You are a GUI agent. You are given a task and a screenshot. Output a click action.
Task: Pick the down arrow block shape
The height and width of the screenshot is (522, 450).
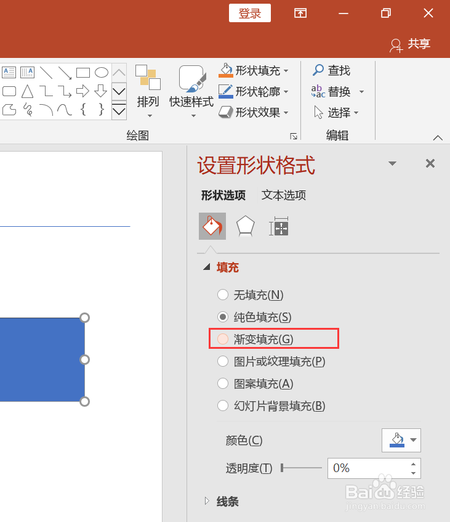[x=101, y=91]
